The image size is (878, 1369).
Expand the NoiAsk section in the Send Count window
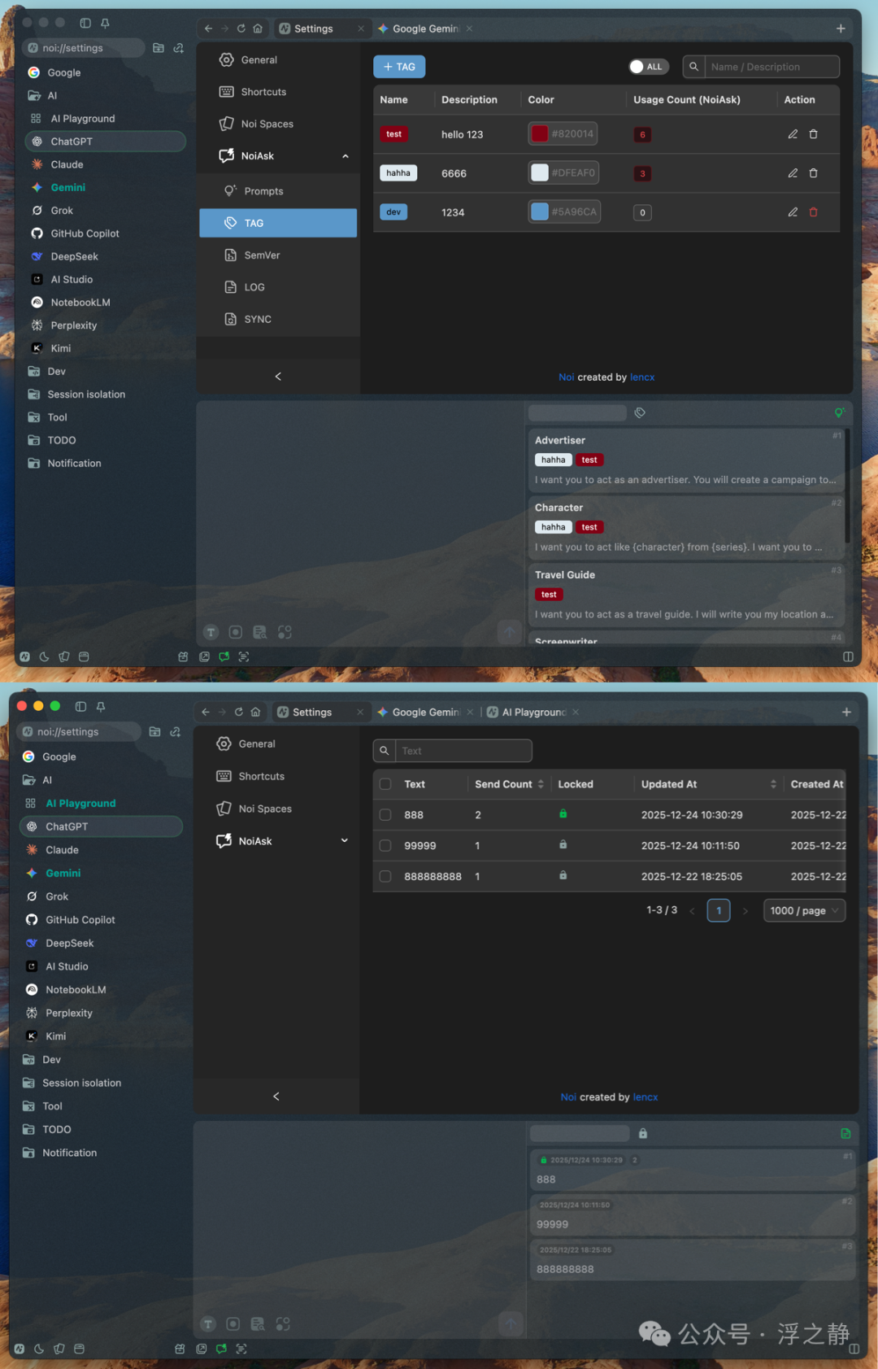[344, 840]
